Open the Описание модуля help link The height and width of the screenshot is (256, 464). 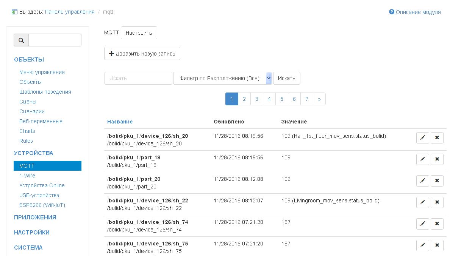coord(418,12)
